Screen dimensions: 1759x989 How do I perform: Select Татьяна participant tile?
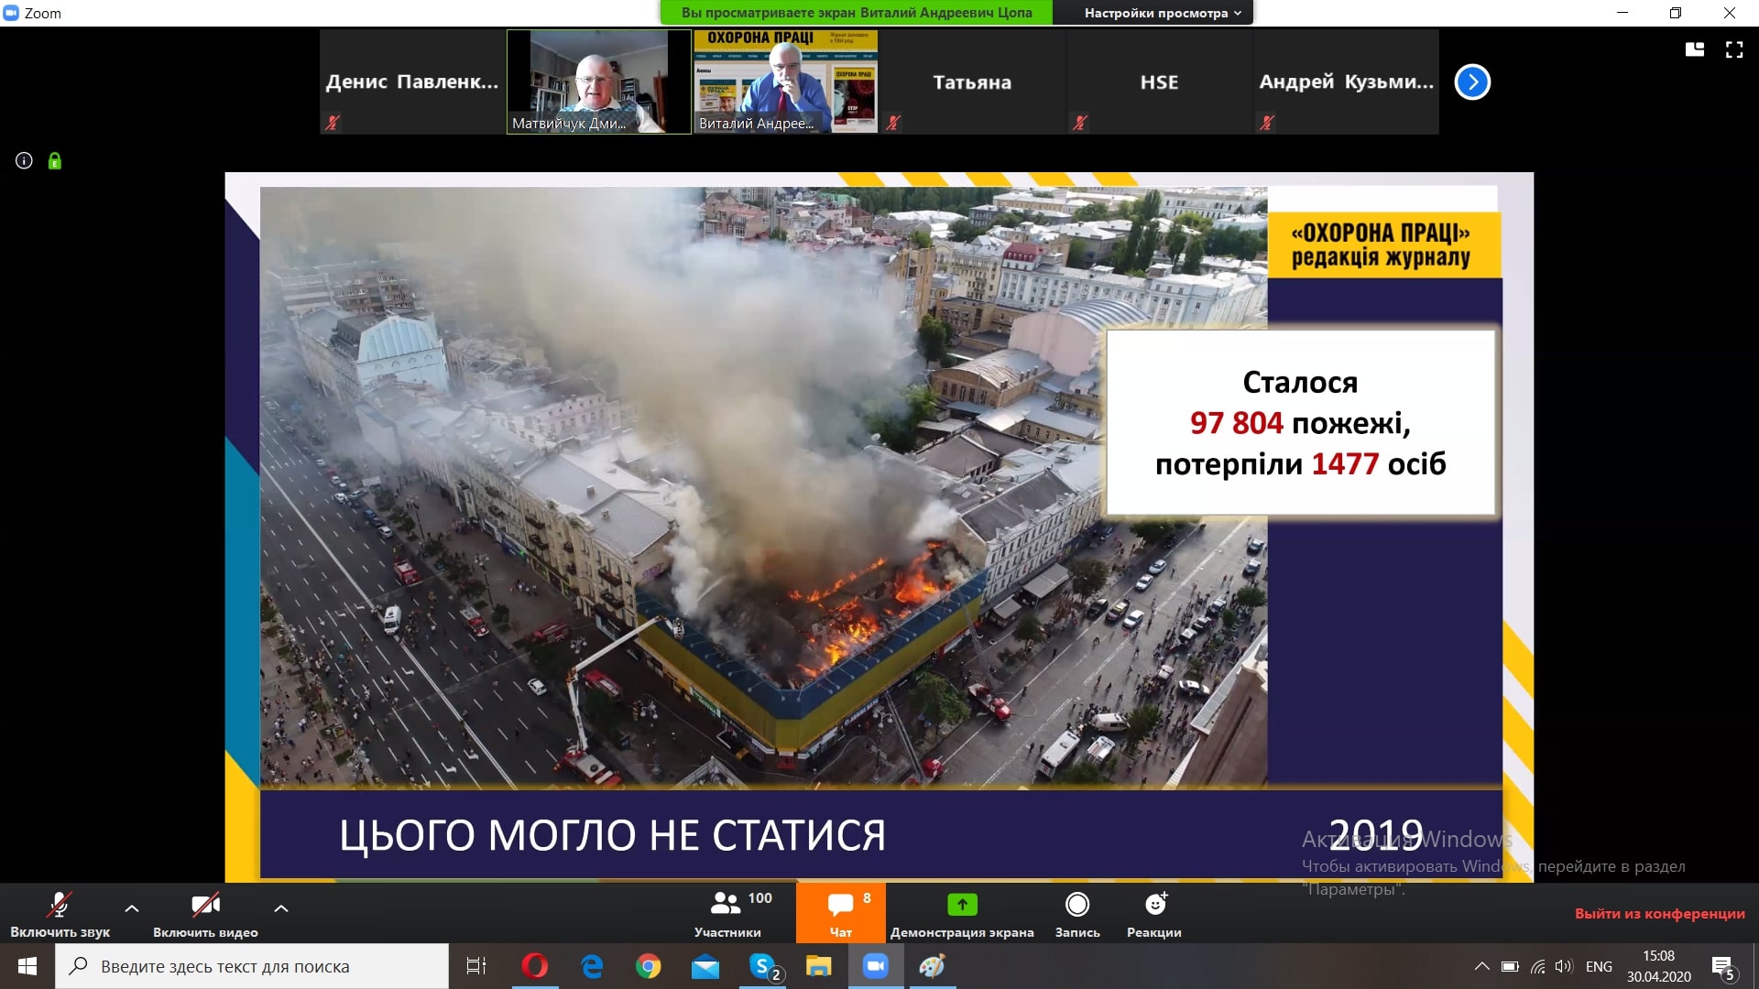(x=972, y=82)
